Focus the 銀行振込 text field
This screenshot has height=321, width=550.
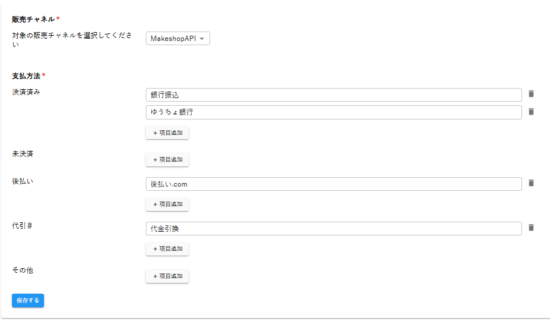point(333,95)
